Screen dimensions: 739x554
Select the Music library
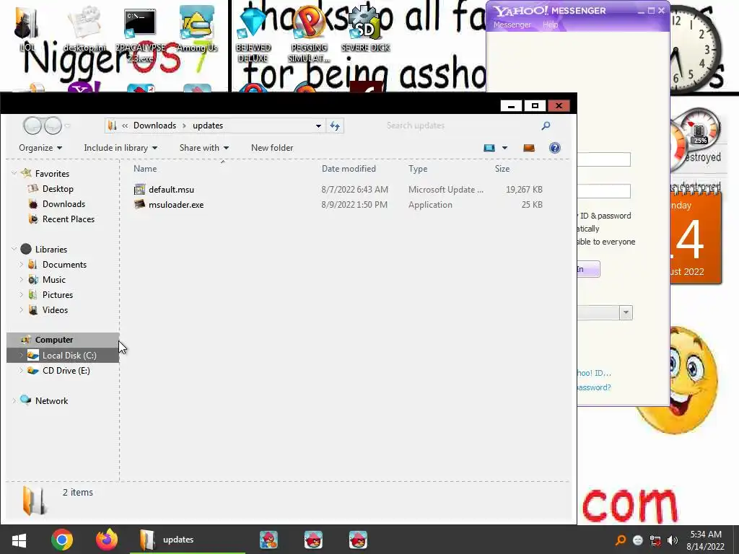[53, 279]
